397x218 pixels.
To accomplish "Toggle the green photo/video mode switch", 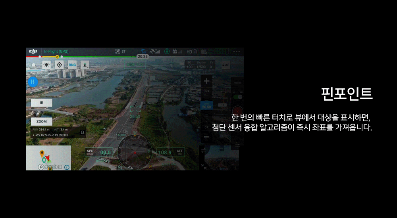I will point(237,97).
